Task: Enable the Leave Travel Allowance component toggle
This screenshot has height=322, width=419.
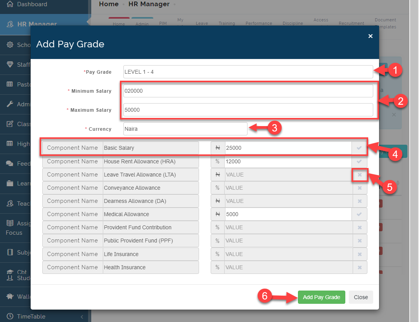Action: tap(360, 175)
